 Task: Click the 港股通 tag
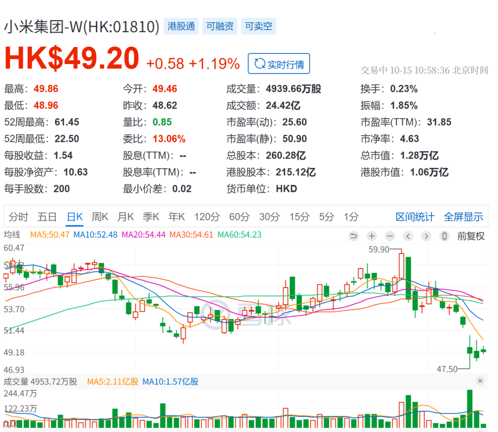point(182,26)
